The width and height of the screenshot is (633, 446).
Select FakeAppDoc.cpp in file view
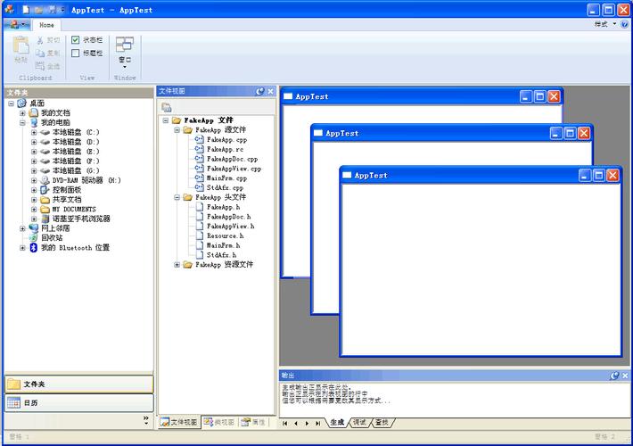[x=232, y=159]
